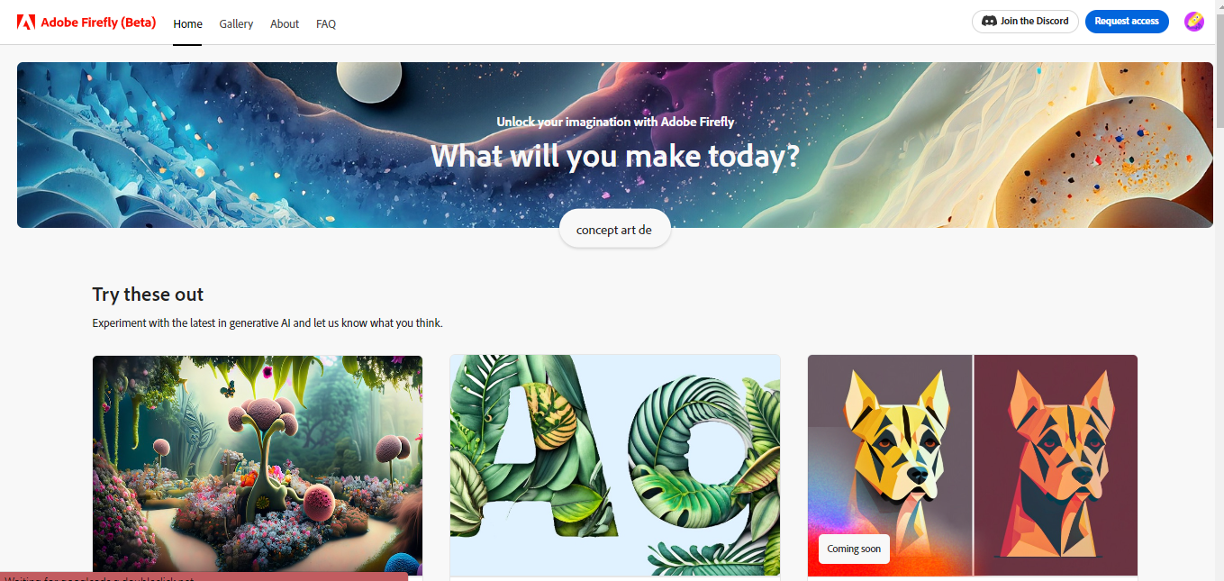
Task: Click the concept art prompt field
Action: pos(615,229)
